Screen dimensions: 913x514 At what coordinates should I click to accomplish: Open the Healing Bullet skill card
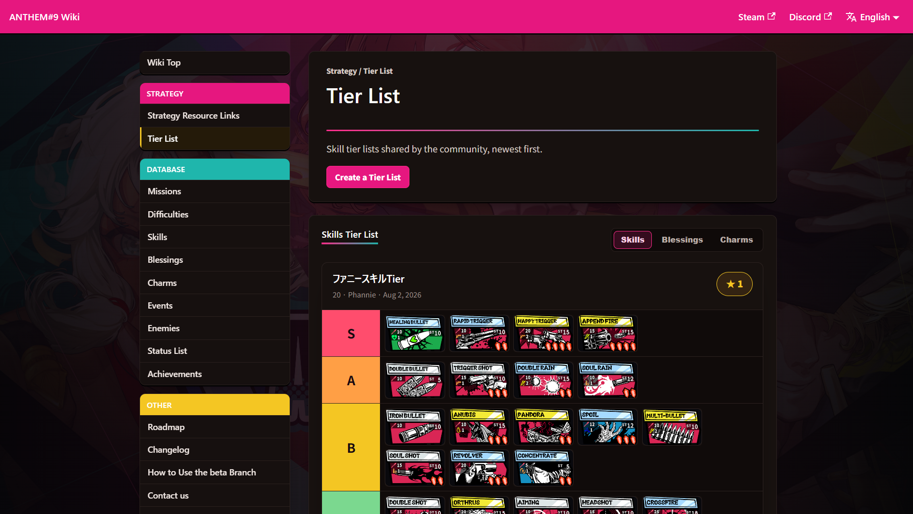click(x=415, y=333)
